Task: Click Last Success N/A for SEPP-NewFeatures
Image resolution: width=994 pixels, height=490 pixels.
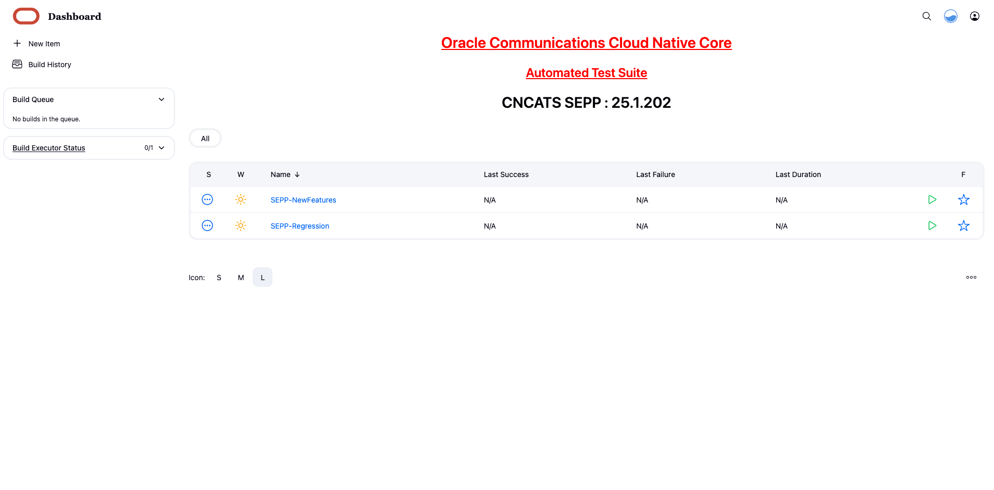Action: (490, 200)
